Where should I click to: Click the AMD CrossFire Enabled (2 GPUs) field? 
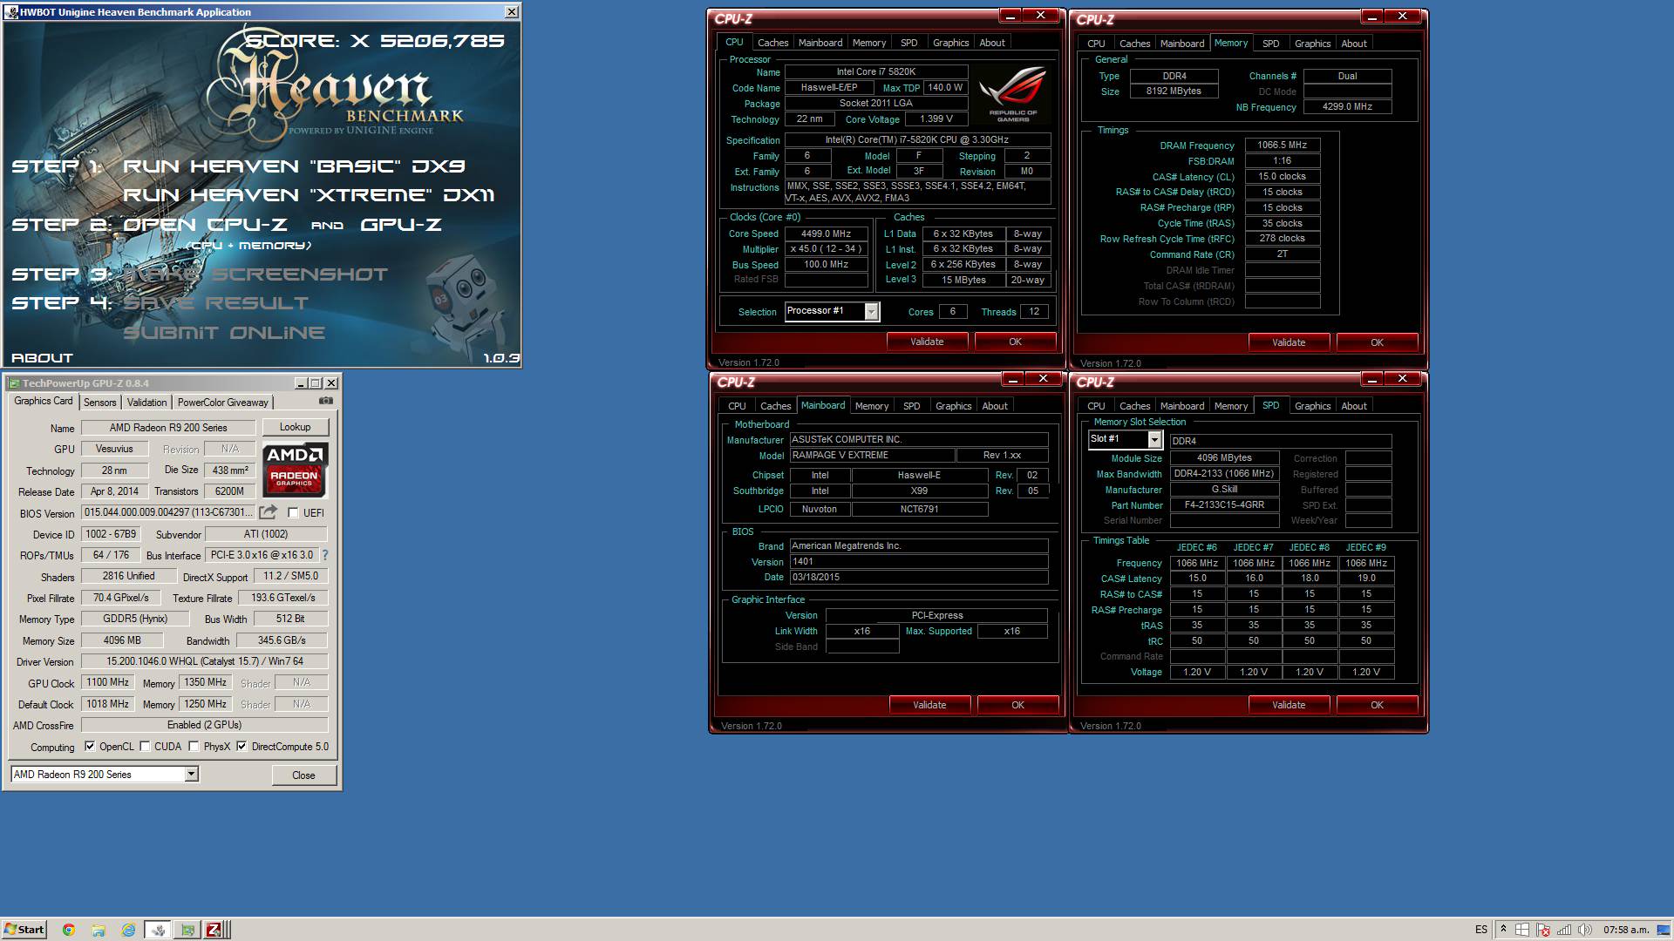tap(204, 725)
